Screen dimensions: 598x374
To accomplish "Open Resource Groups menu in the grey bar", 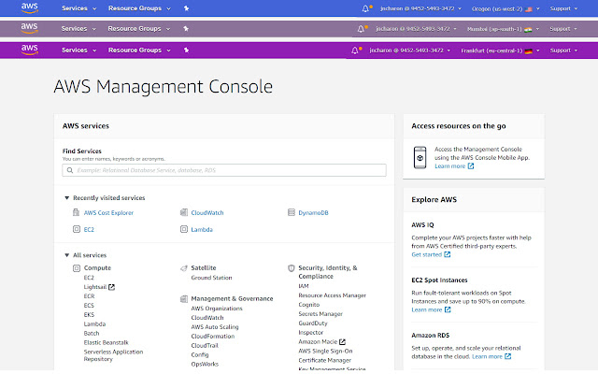I will click(x=139, y=29).
